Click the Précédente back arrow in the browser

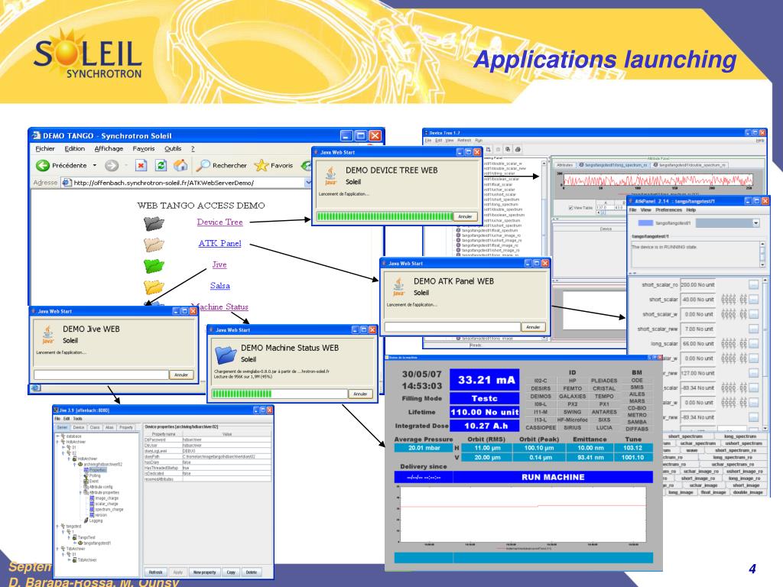point(43,165)
